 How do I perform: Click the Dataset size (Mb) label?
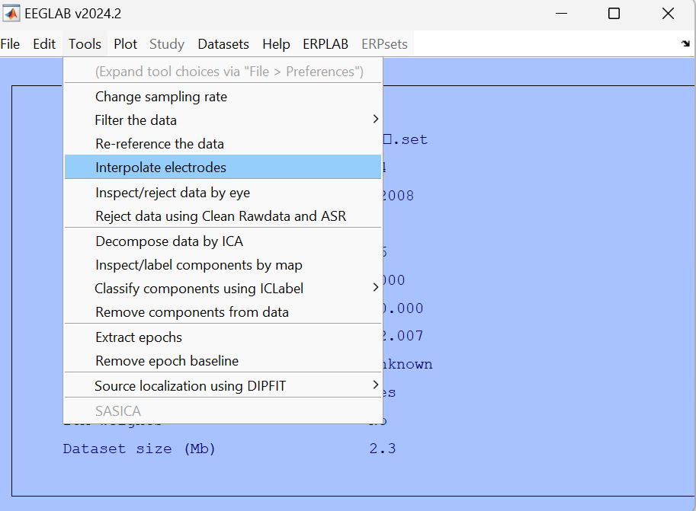(x=139, y=449)
